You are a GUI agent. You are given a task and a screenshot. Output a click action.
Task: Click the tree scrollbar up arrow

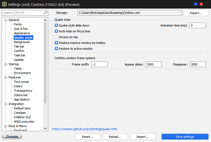coord(45,20)
